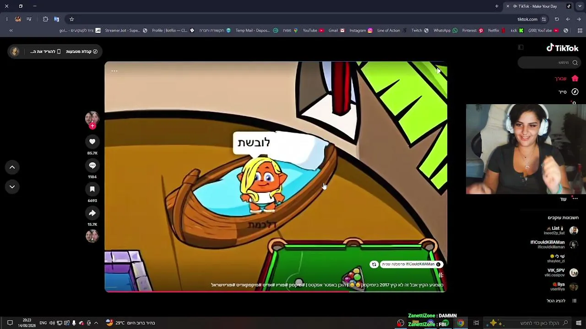Open the shaylee_zl followed account
Image resolution: width=586 pixels, height=329 pixels.
click(563, 259)
